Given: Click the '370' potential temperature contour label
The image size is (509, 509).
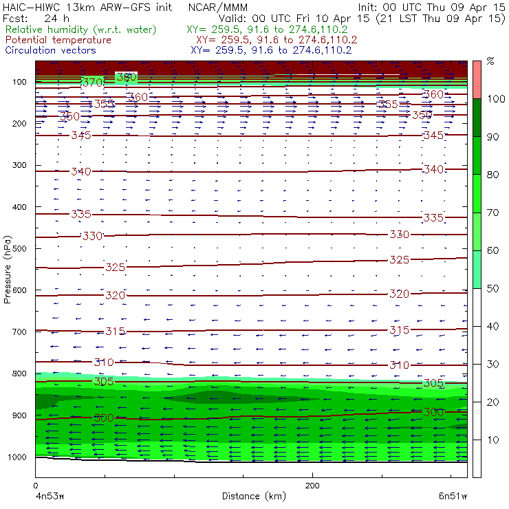Looking at the screenshot, I should click(x=93, y=83).
